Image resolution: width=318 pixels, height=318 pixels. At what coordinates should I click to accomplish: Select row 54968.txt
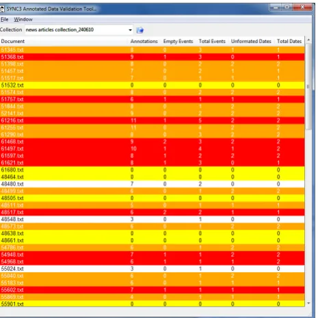(x=153, y=262)
